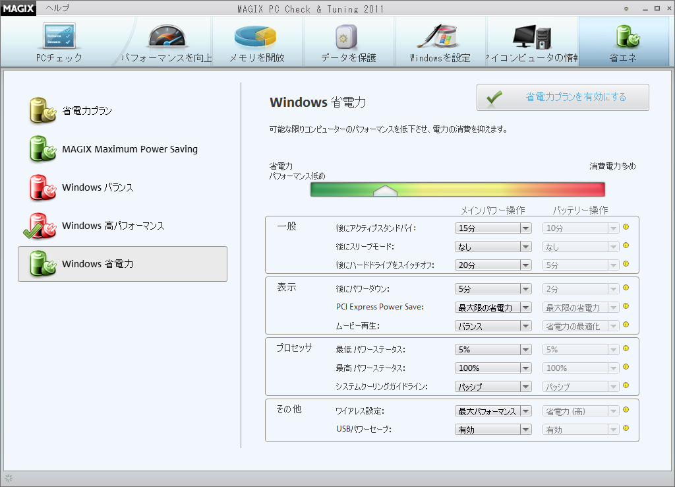The height and width of the screenshot is (487, 675).
Task: Open main power USBパワーセーブ 有効 dropdown
Action: coord(493,429)
